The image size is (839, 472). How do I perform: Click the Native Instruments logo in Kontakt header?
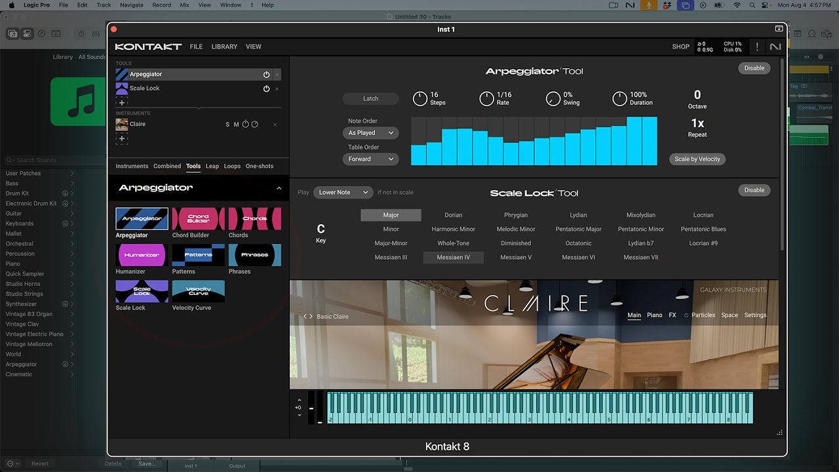tap(775, 47)
